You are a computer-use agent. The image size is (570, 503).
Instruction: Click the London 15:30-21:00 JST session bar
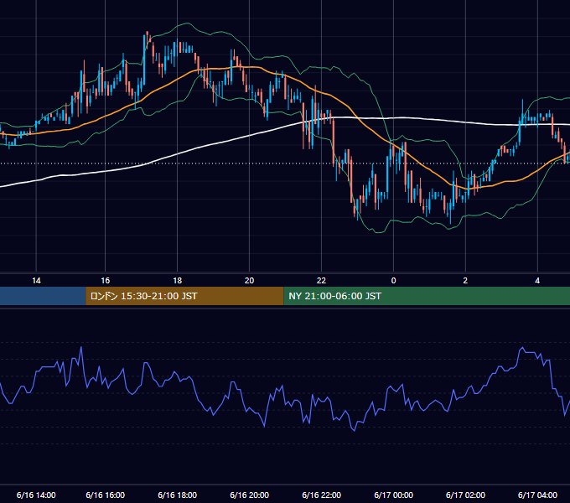pos(184,296)
